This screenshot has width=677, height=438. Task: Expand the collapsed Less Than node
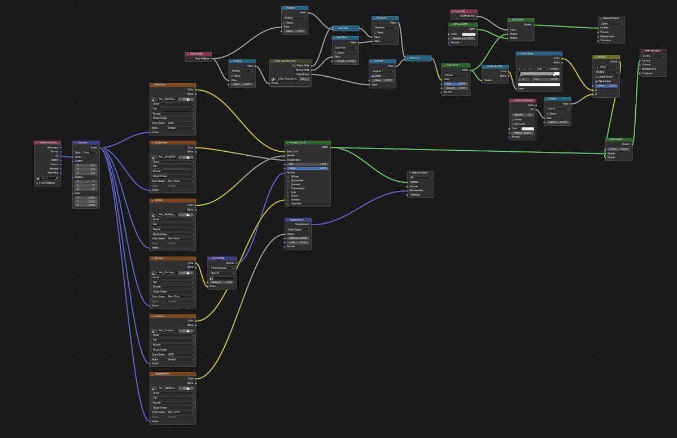[335, 28]
